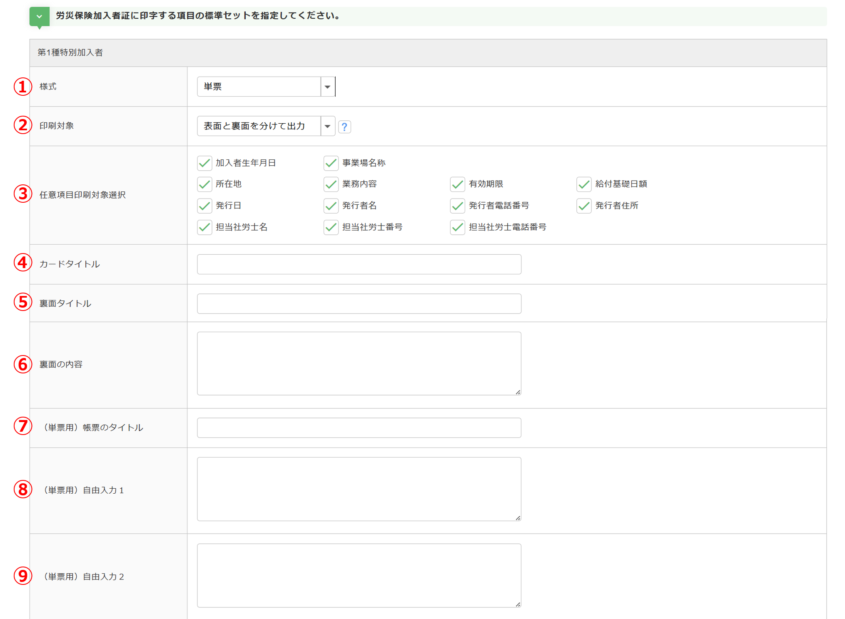
Task: Click the (単票用)自由入力1 textarea
Action: 359,489
